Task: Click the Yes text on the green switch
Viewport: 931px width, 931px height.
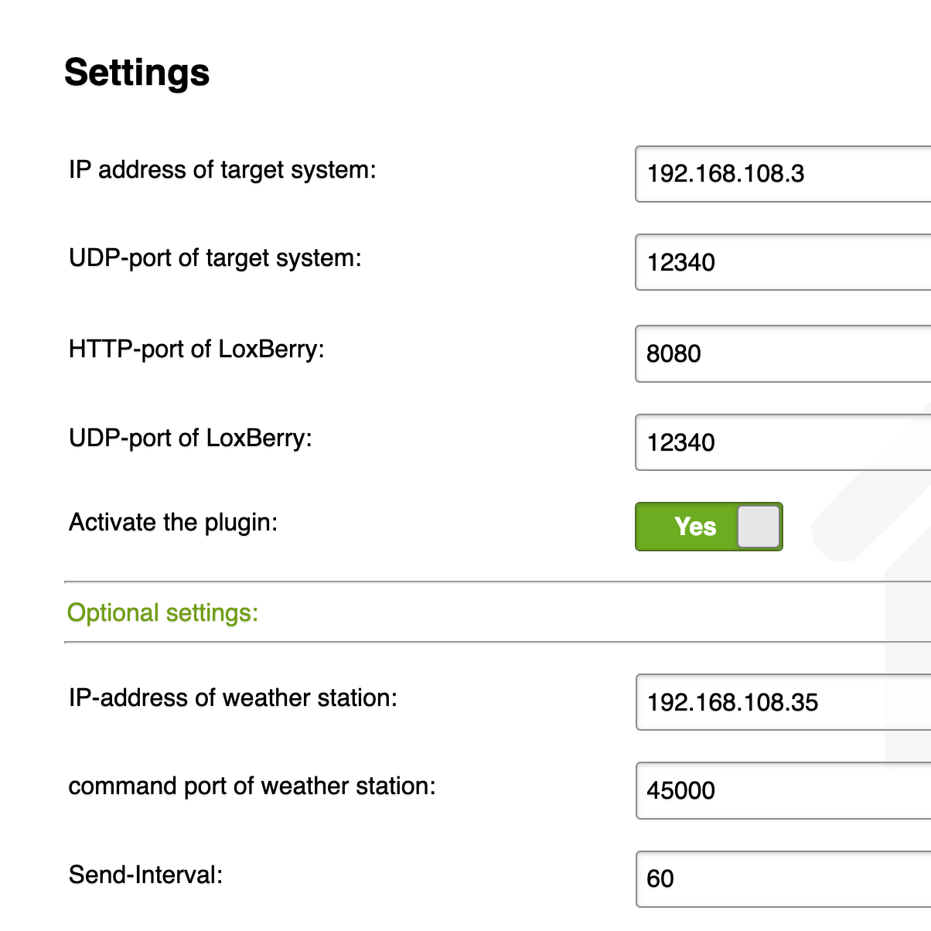Action: point(695,527)
